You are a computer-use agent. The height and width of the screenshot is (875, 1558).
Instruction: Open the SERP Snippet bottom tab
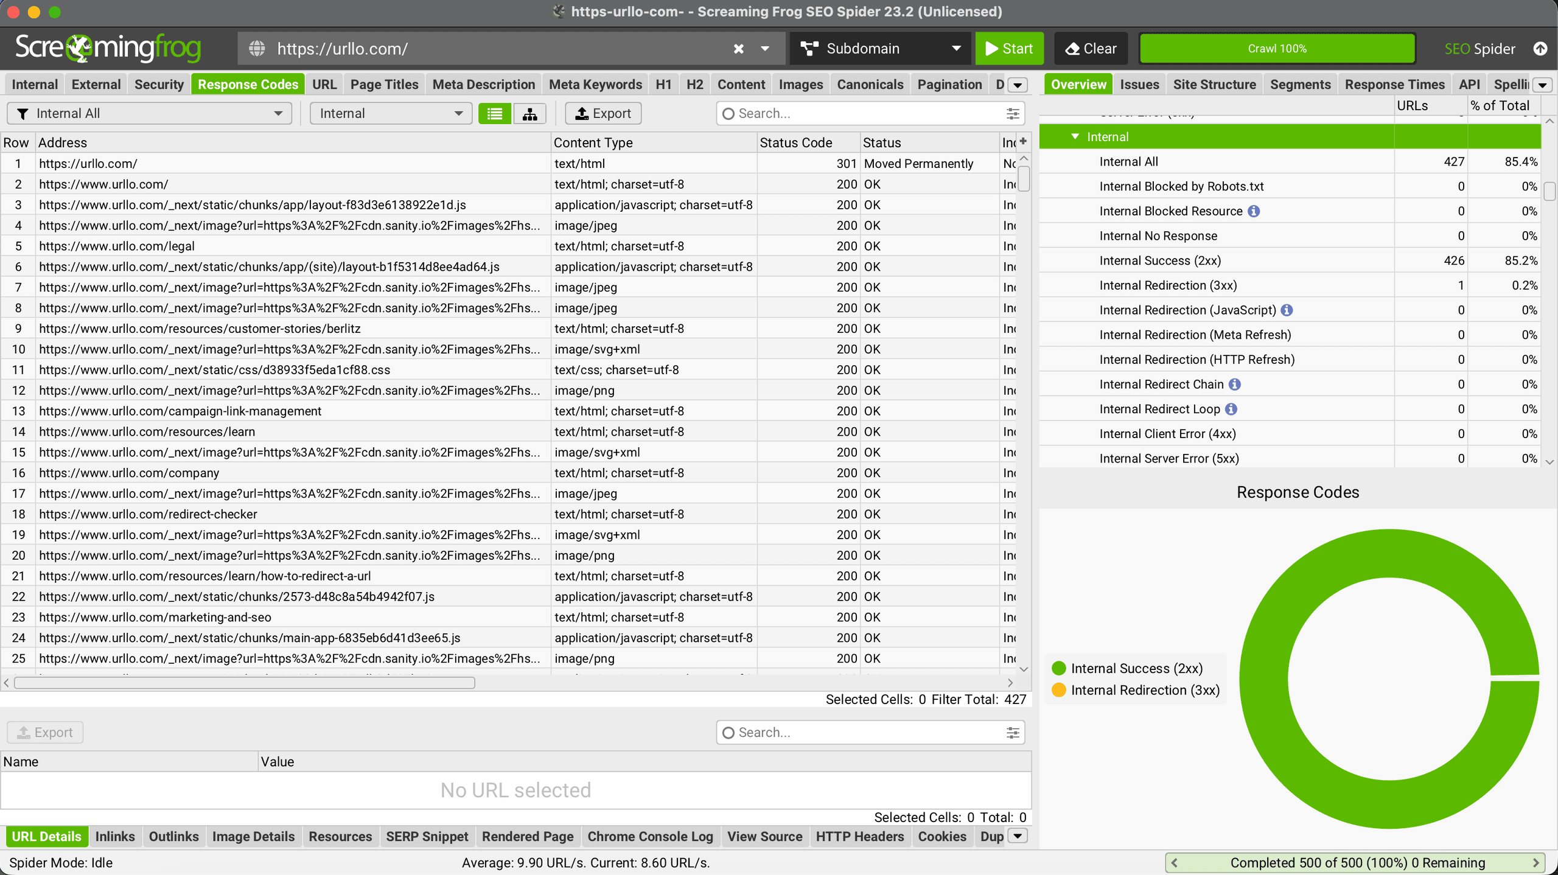pyautogui.click(x=427, y=837)
